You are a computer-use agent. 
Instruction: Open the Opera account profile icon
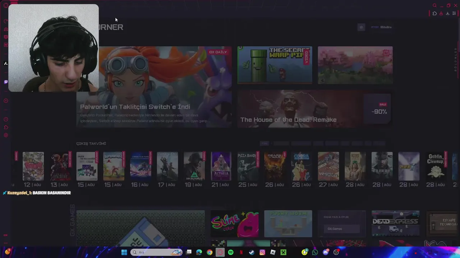click(441, 13)
